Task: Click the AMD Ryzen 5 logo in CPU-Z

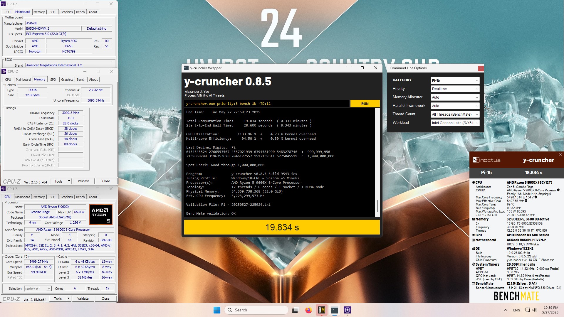Action: coord(101,215)
